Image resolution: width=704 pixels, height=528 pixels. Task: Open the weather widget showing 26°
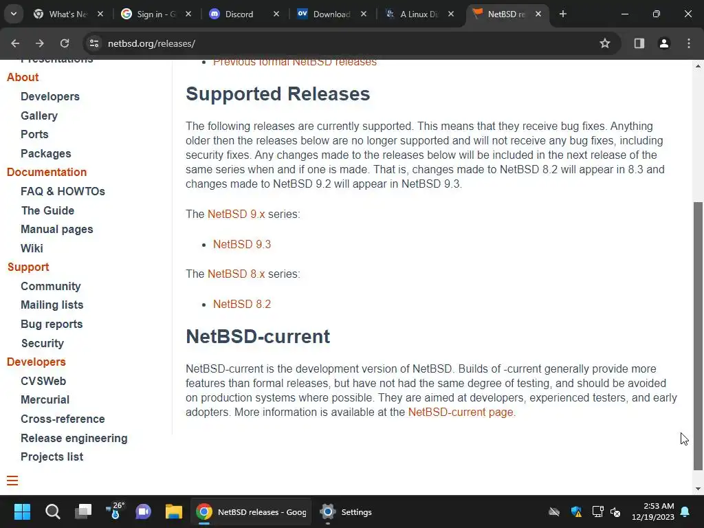click(115, 511)
